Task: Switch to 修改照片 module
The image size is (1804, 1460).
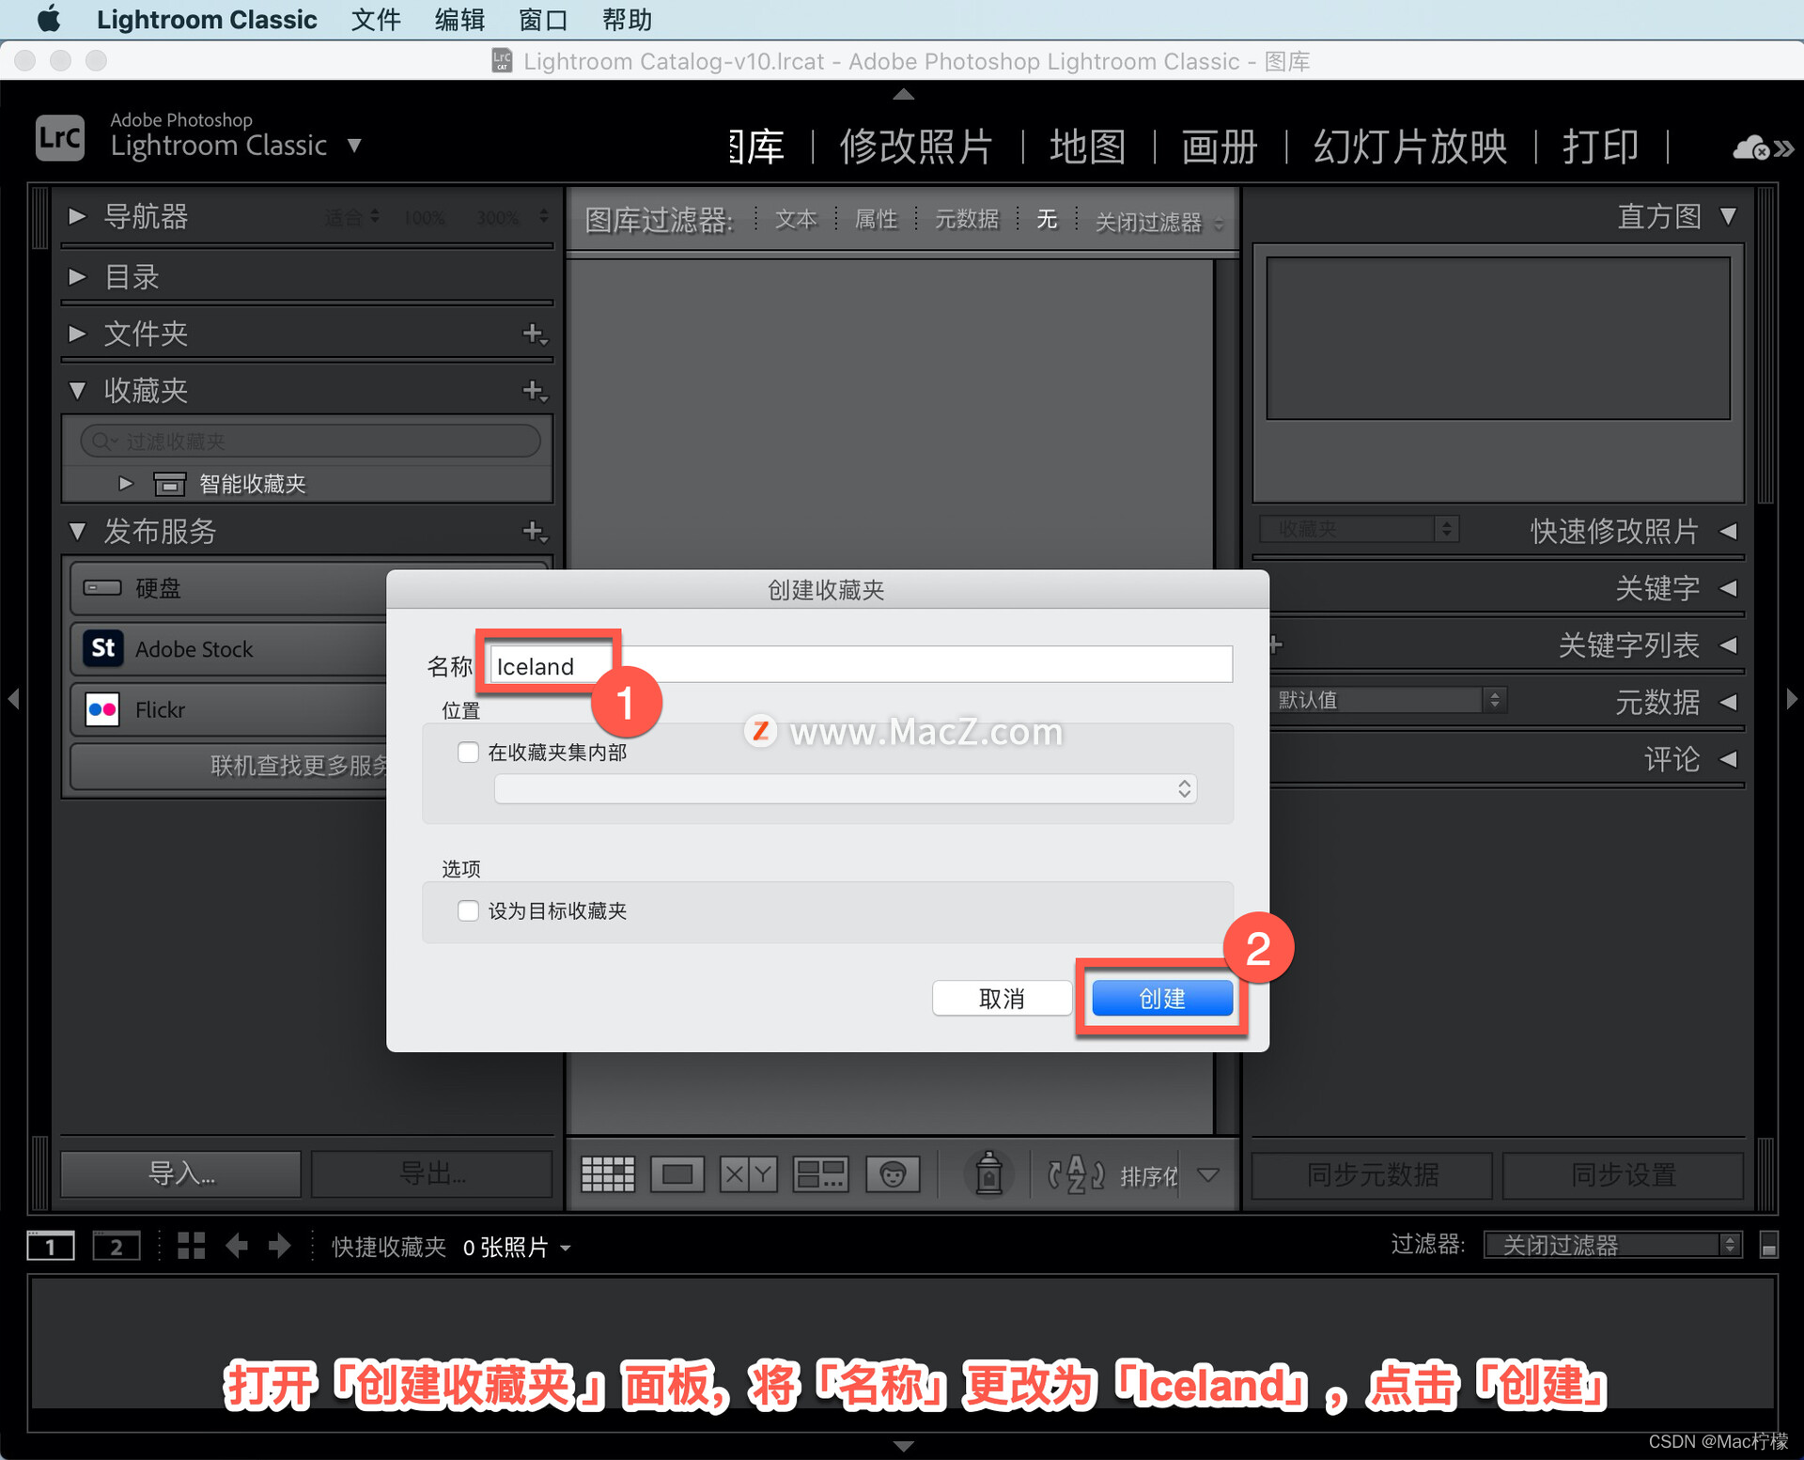Action: [915, 148]
